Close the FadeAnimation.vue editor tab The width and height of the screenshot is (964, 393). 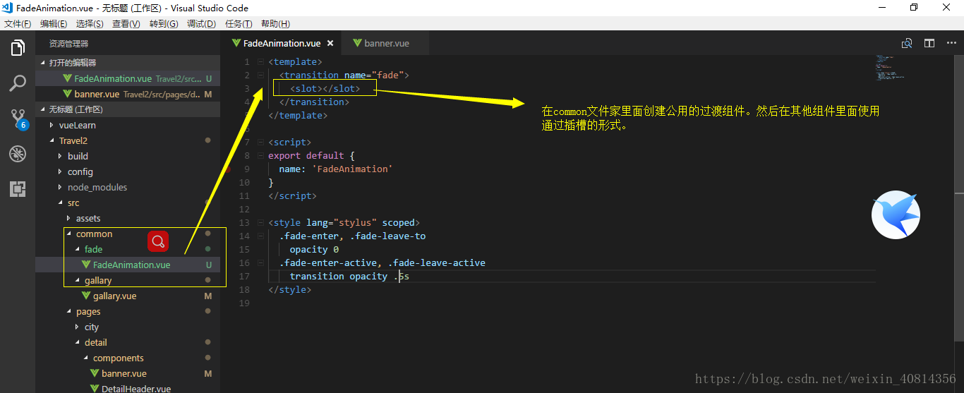coord(330,43)
